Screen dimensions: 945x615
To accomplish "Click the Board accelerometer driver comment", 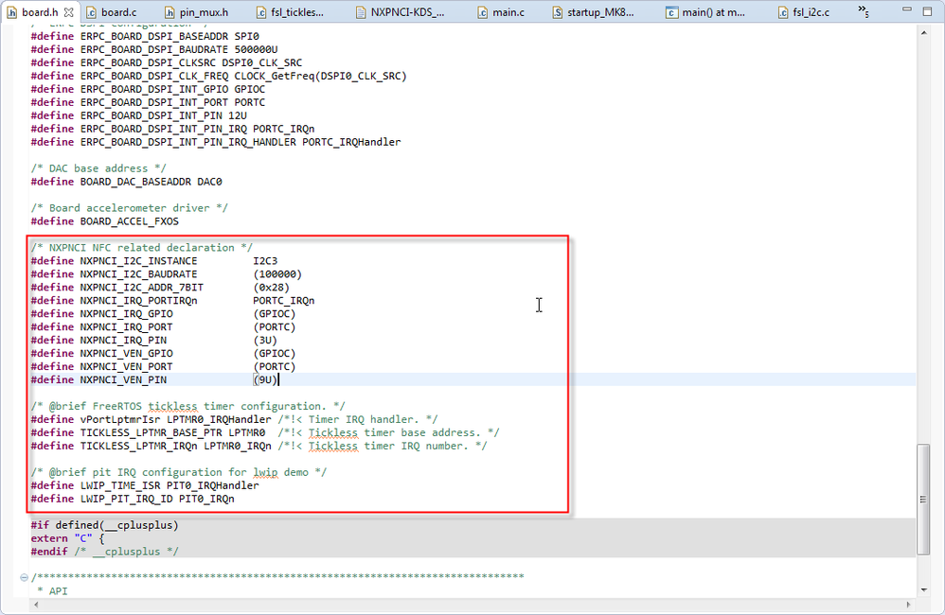I will (x=130, y=208).
